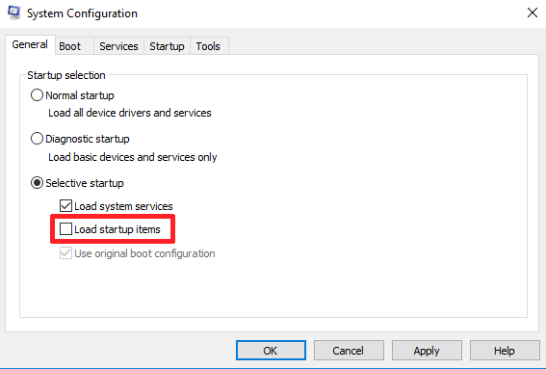The height and width of the screenshot is (369, 546).
Task: Open the Boot tab
Action: point(69,46)
